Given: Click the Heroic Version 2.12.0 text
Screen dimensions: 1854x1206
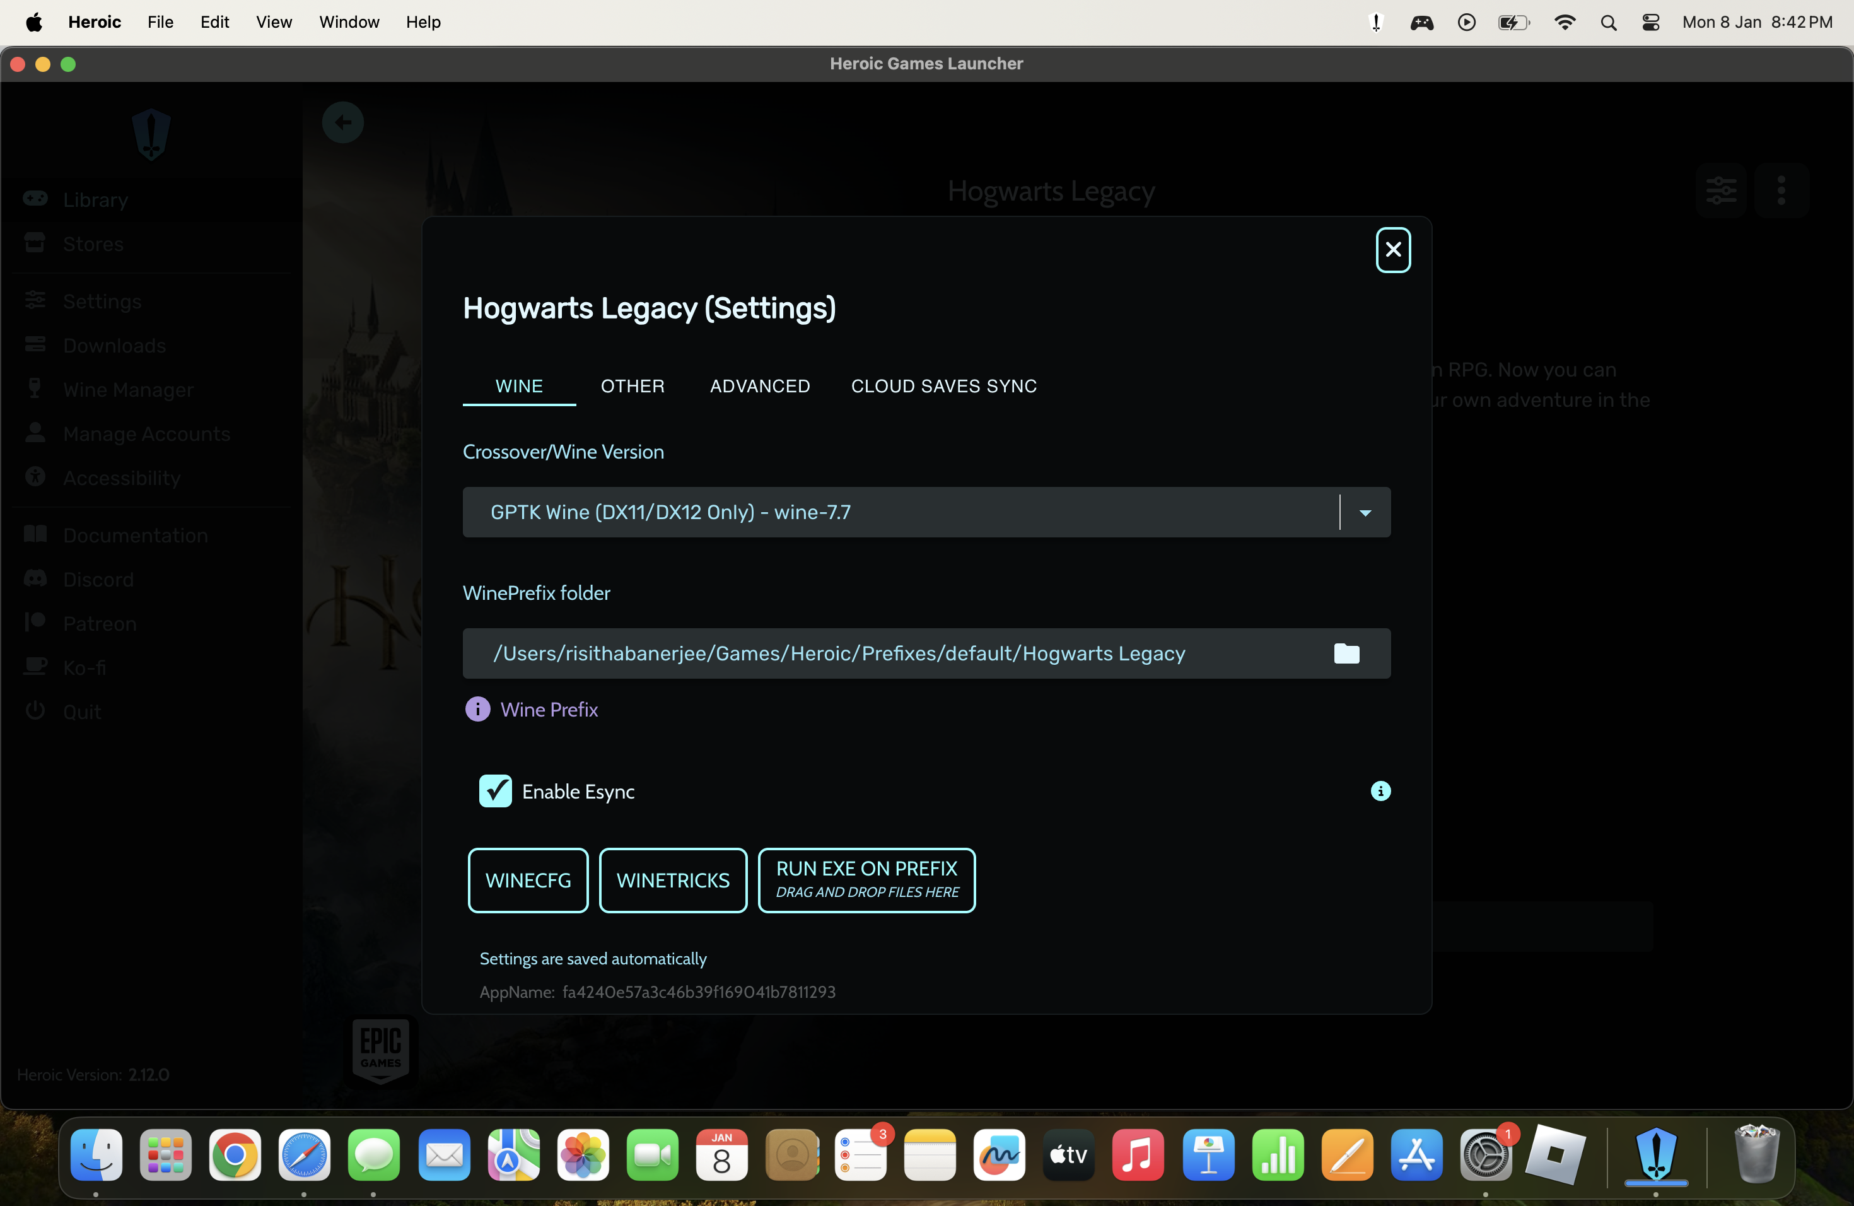Looking at the screenshot, I should 93,1074.
